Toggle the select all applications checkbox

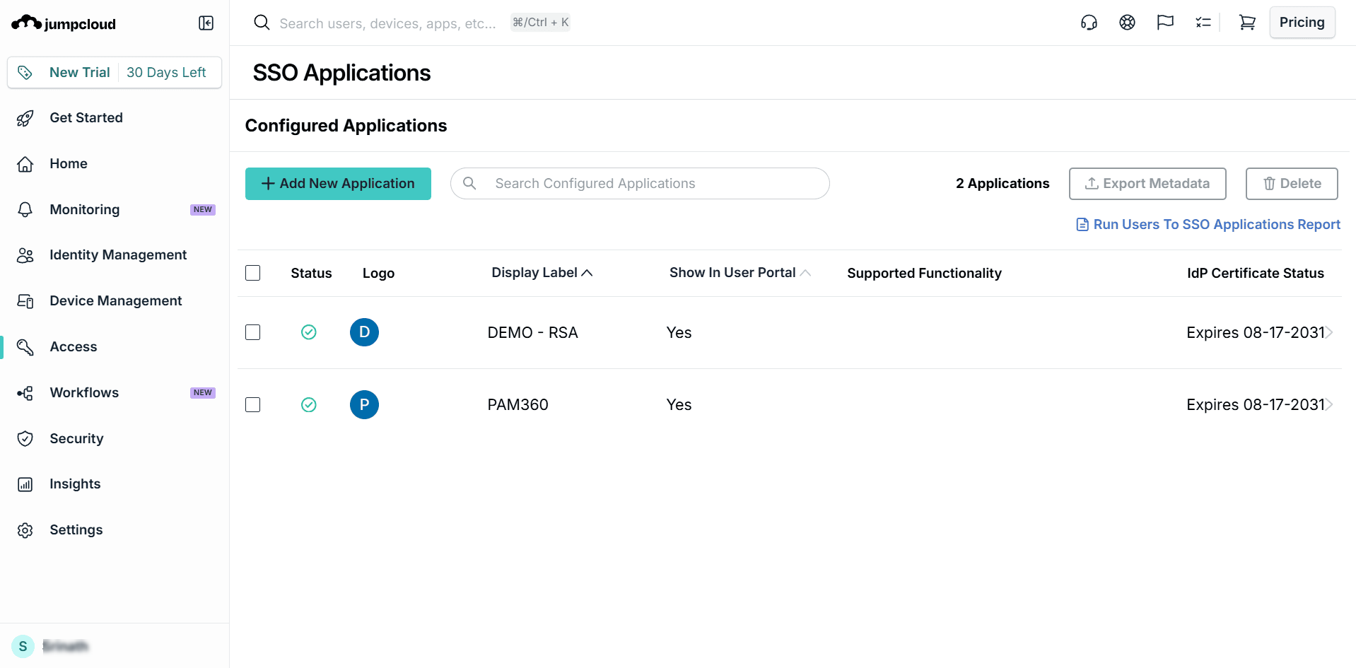pos(252,273)
